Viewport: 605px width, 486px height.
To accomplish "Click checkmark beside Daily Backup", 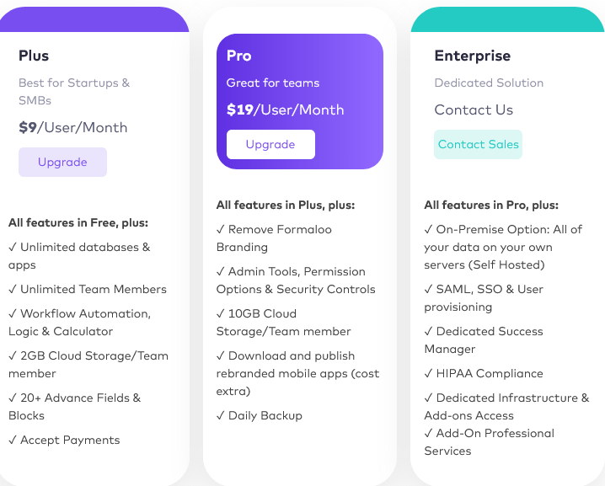I will [x=221, y=415].
